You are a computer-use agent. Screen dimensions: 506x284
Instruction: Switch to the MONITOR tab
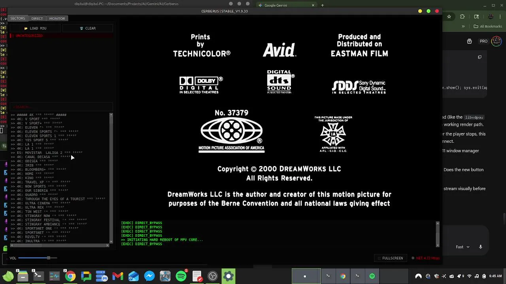[x=57, y=19]
